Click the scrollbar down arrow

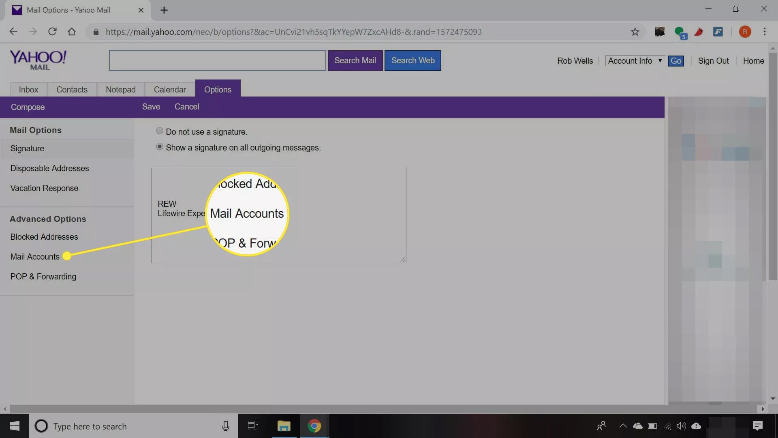point(773,399)
